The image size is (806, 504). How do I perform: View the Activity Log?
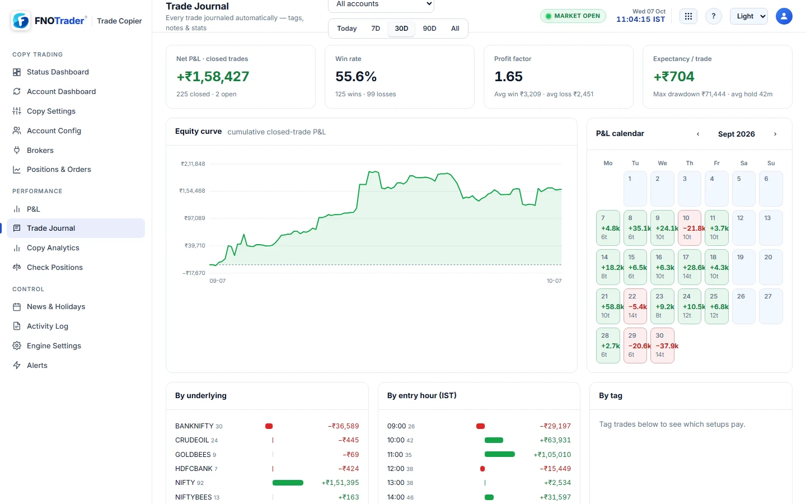click(76, 326)
